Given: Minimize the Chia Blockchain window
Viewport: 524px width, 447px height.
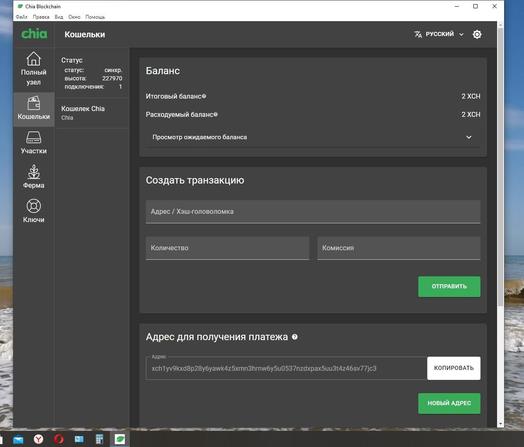Looking at the screenshot, I should (457, 6).
